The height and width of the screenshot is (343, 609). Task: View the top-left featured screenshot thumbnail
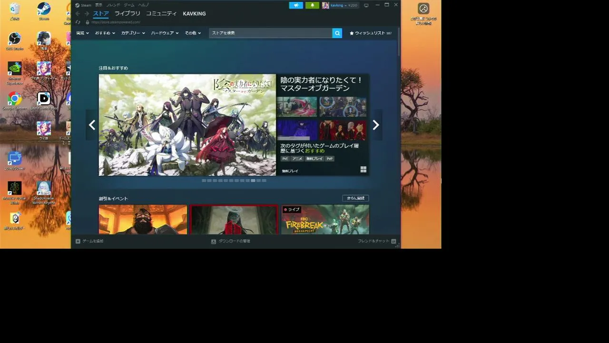(297, 107)
